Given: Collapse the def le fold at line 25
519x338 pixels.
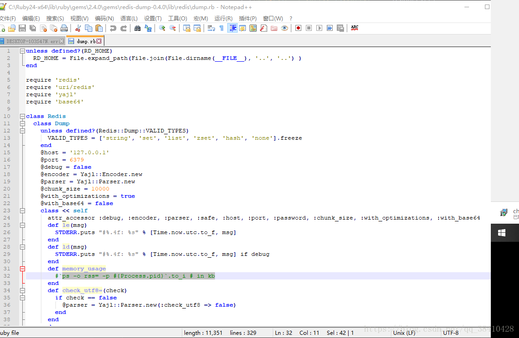Looking at the screenshot, I should 23,225.
